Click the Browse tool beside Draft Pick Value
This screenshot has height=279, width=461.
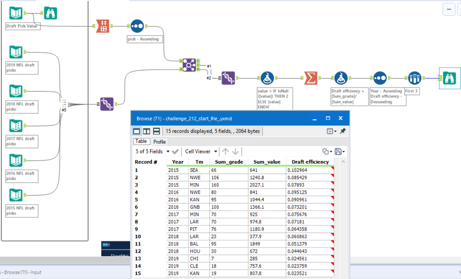pos(50,14)
